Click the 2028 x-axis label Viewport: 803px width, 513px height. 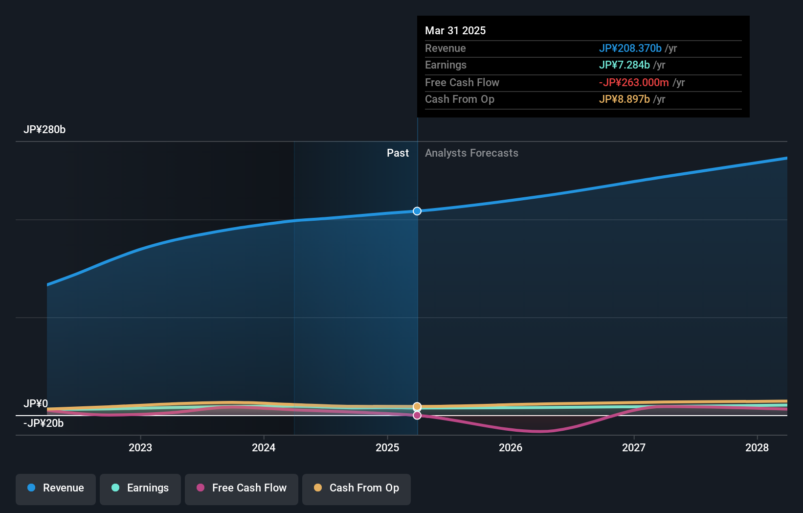point(757,447)
